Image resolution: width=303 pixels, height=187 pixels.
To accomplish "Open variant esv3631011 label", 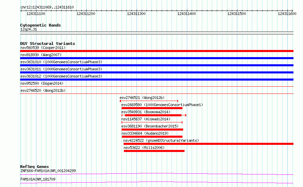I will 61,69.
